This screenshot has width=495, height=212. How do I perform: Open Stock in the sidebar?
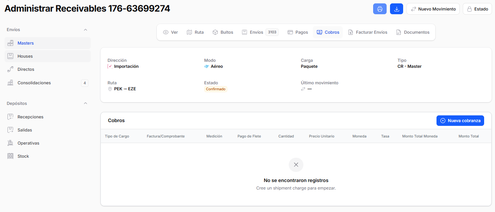tap(48, 156)
